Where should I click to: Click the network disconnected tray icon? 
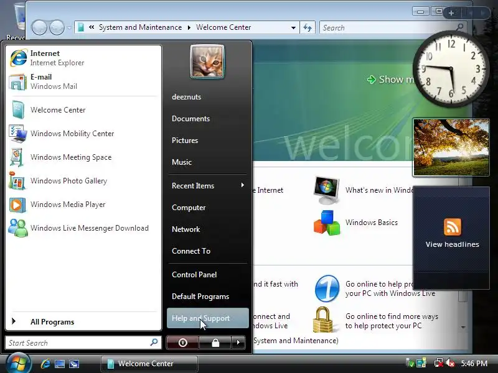tap(439, 363)
